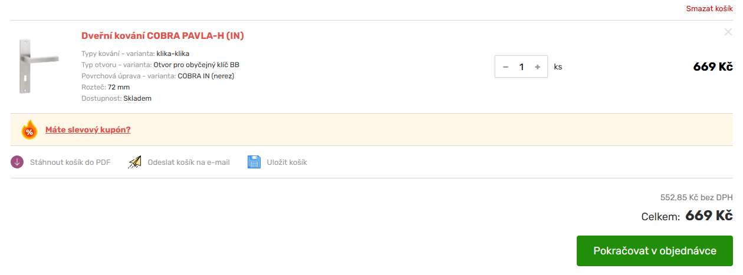Click the Uložit košík text
The width and height of the screenshot is (743, 275).
(287, 163)
